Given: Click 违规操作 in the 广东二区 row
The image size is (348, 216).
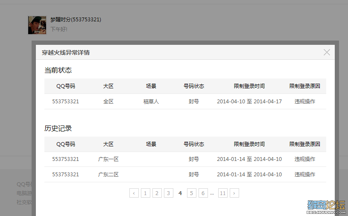Looking at the screenshot, I should point(305,175).
